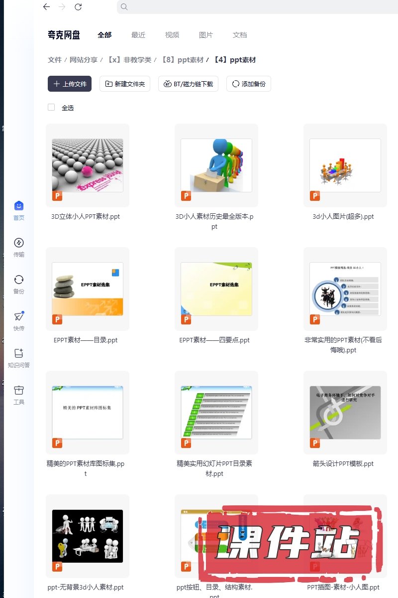This screenshot has width=398, height=598.
Task: Click the browser back arrow
Action: (46, 7)
